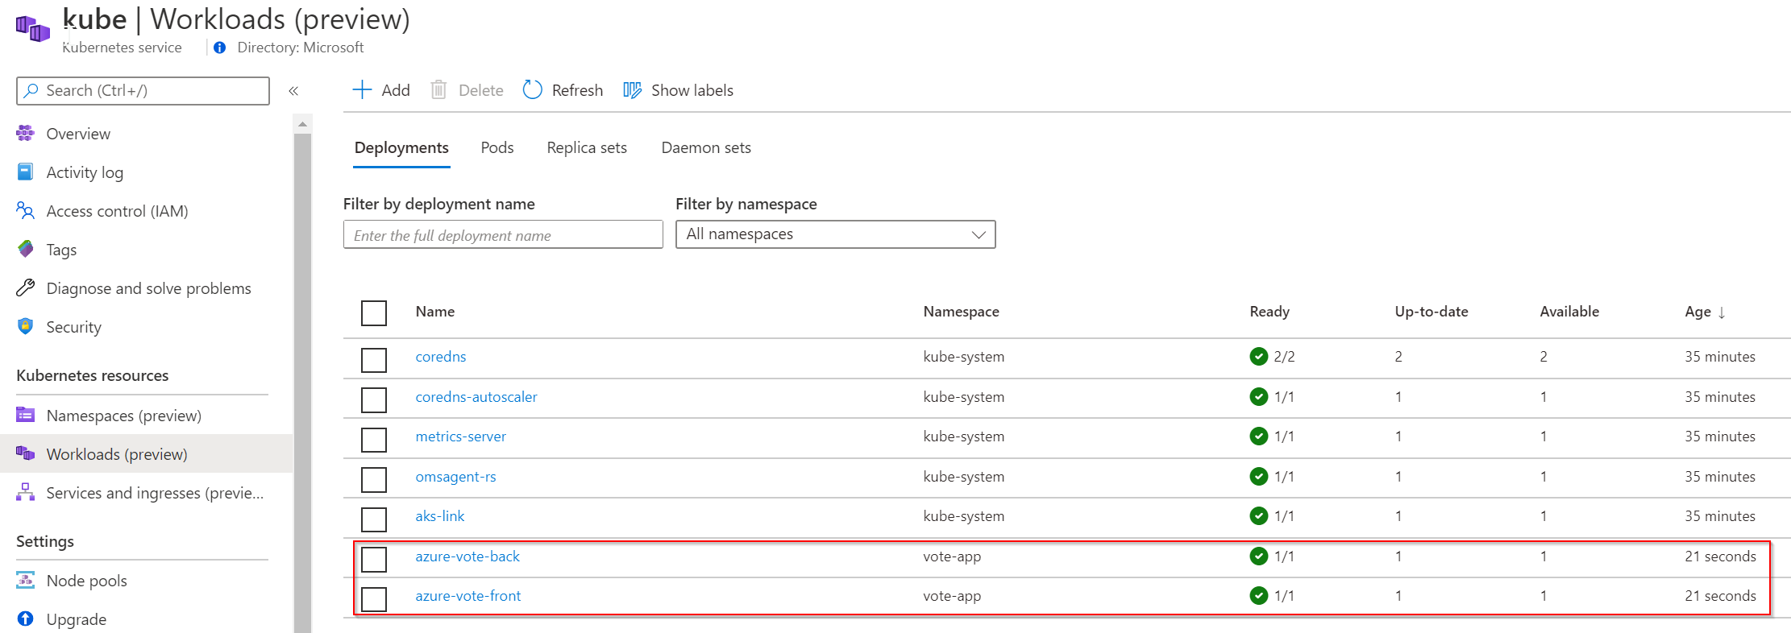Click the Refresh circular arrow icon
Screen dimensions: 1791x633
click(533, 89)
